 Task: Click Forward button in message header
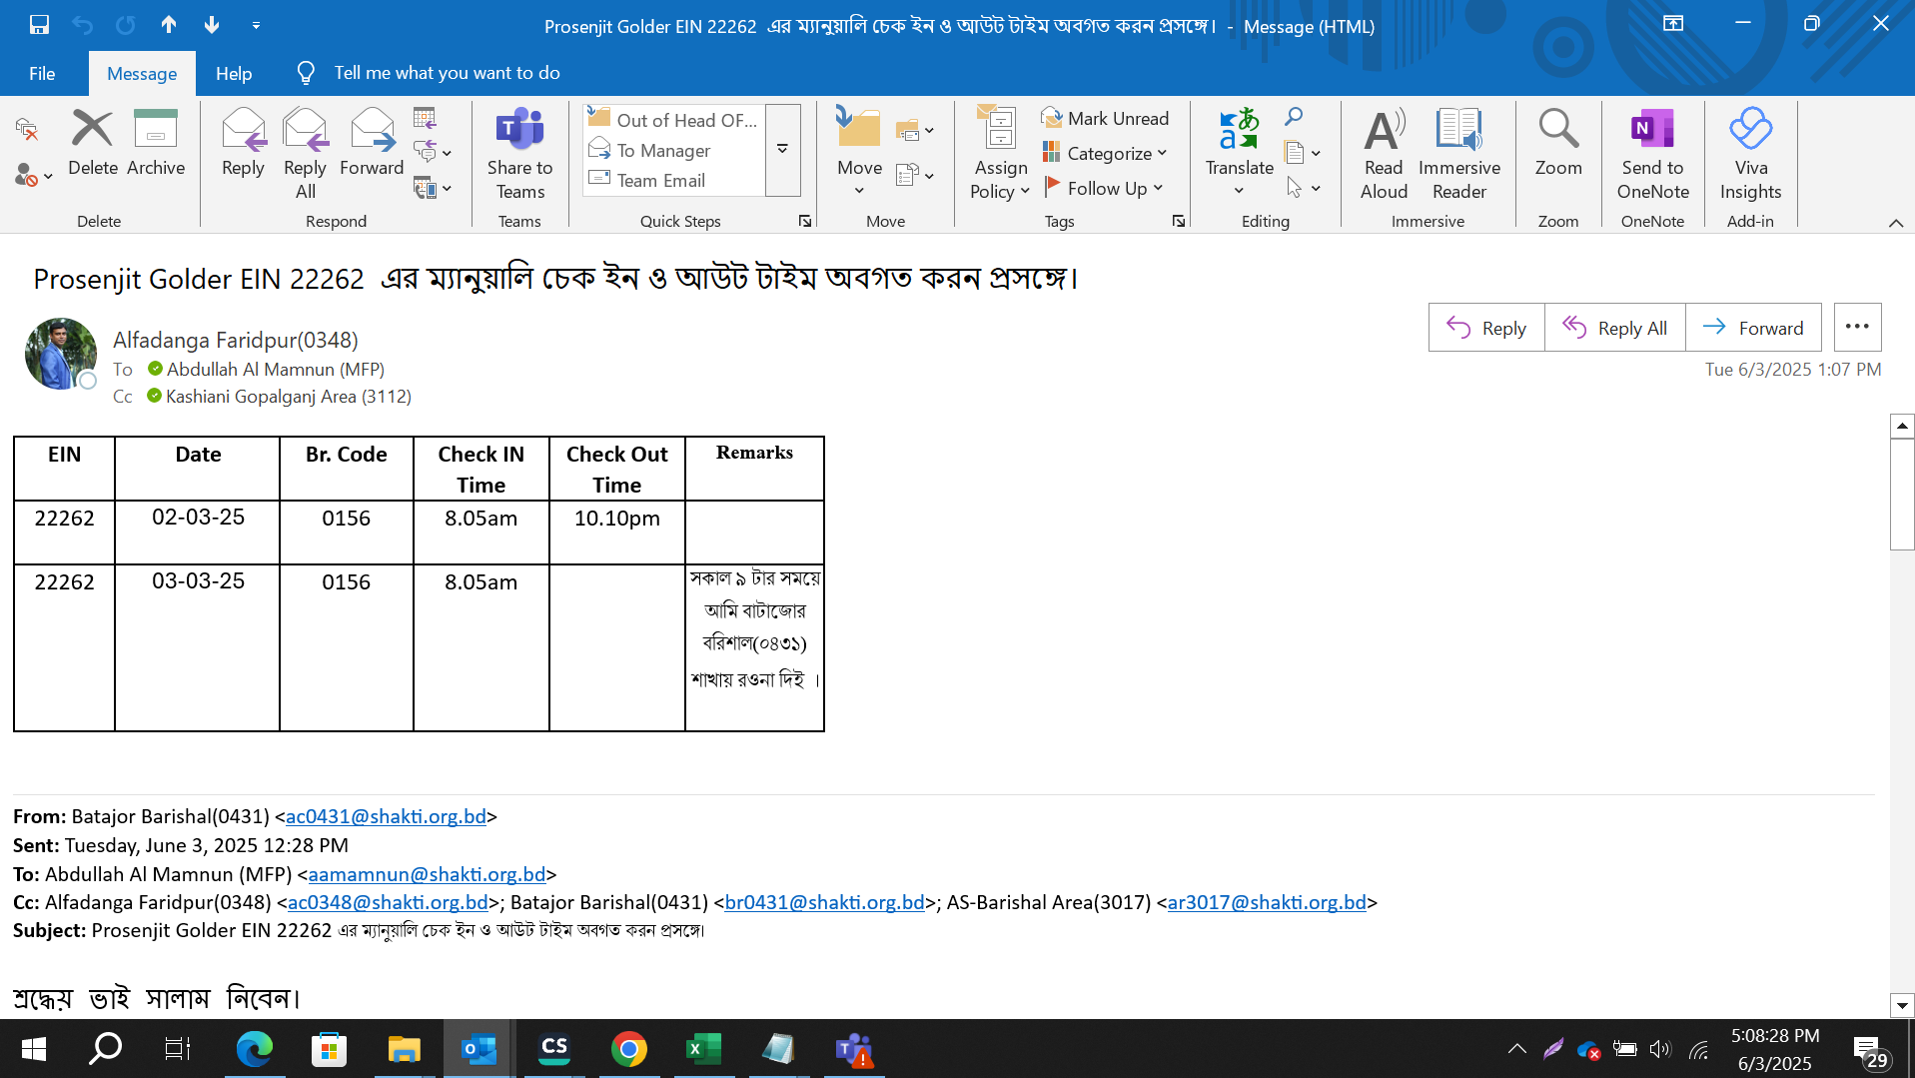point(1753,328)
